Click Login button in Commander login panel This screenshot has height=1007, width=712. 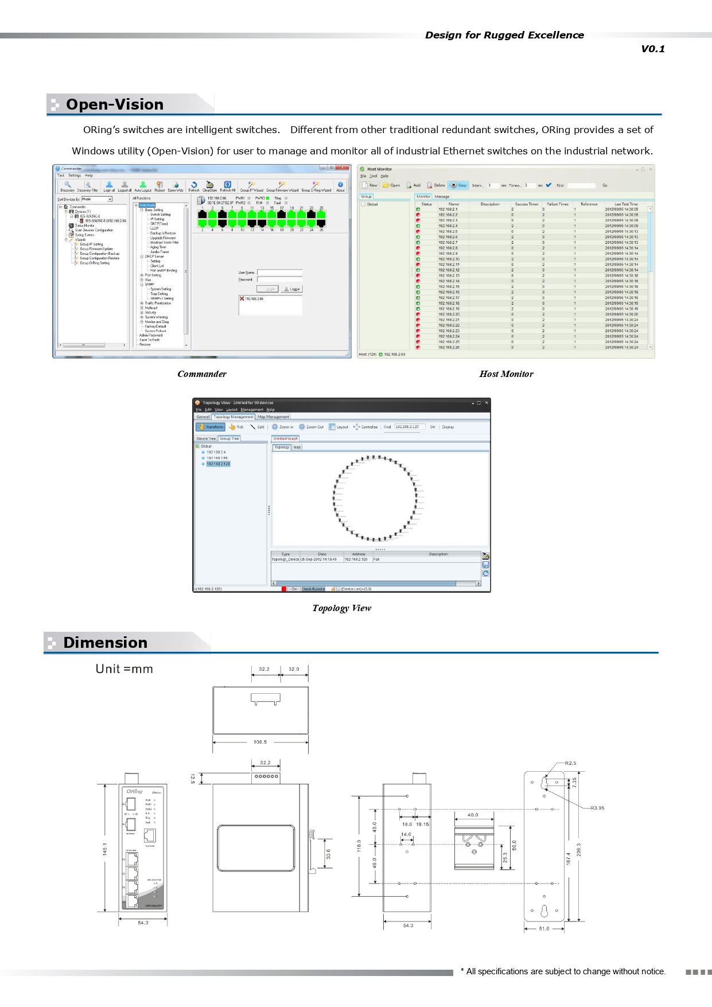(267, 289)
